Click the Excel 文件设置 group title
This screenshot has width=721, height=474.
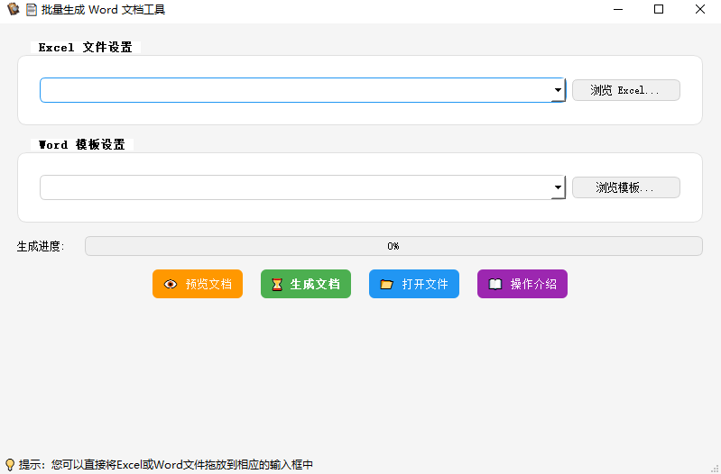point(86,47)
